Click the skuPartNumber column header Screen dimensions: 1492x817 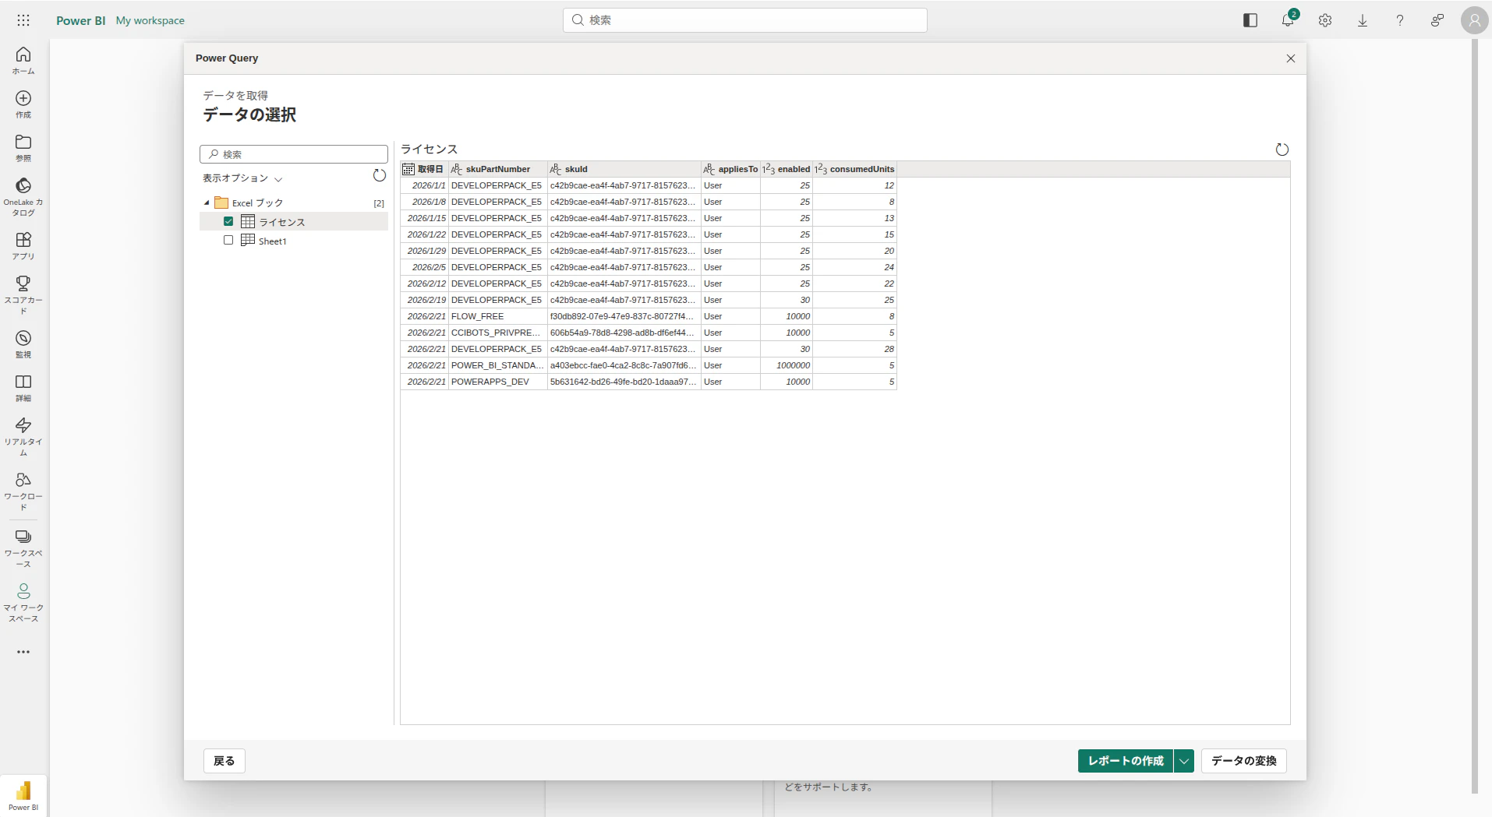pos(497,169)
